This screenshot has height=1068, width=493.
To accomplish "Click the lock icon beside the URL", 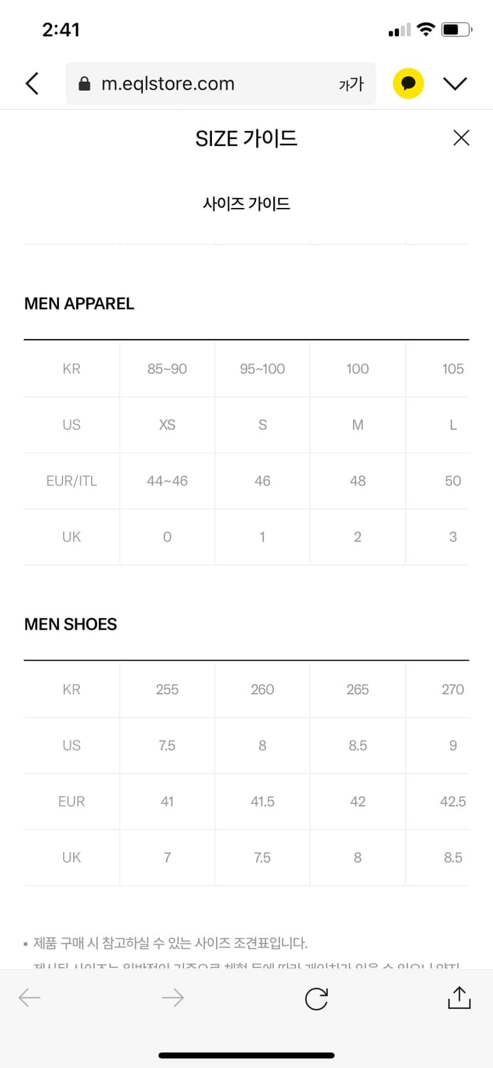I will 85,84.
